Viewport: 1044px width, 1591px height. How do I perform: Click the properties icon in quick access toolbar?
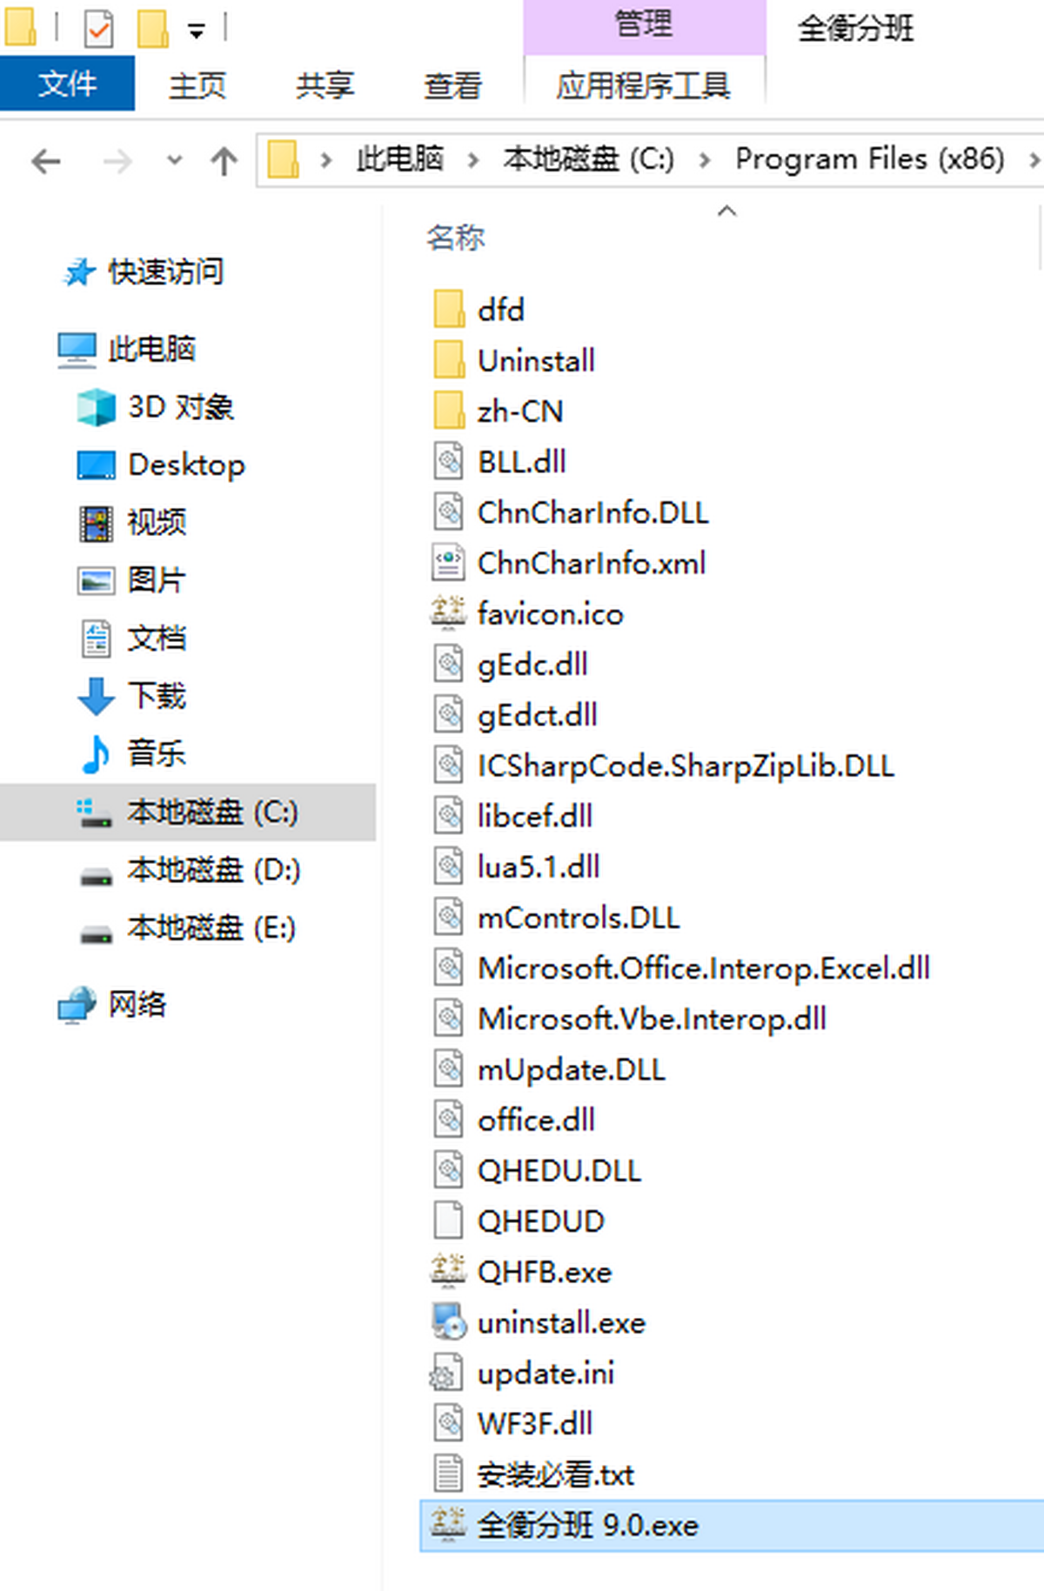[98, 29]
